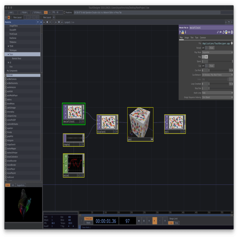Play timeline in reverse

coord(149,221)
